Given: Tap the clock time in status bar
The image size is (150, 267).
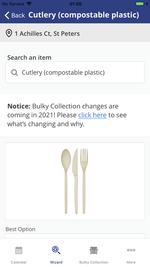Looking at the screenshot, I should [76, 4].
